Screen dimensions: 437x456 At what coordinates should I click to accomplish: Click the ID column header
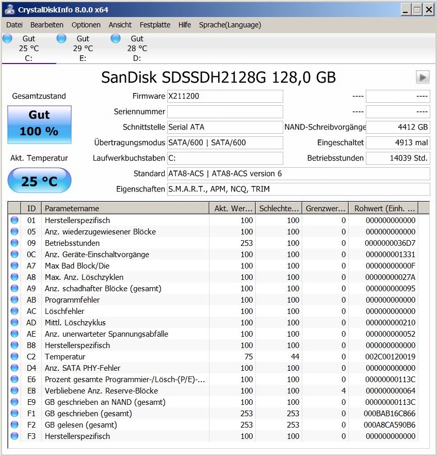tap(31, 208)
